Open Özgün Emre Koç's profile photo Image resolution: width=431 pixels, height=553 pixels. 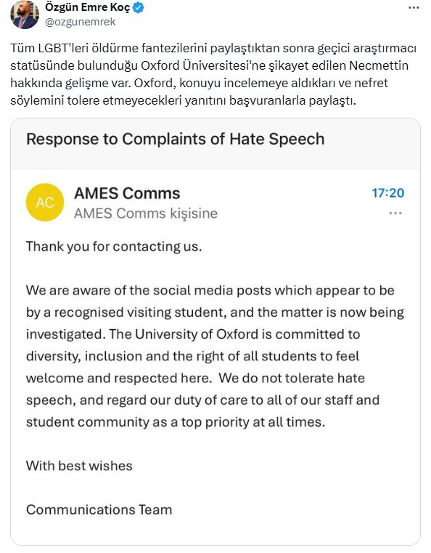[25, 15]
